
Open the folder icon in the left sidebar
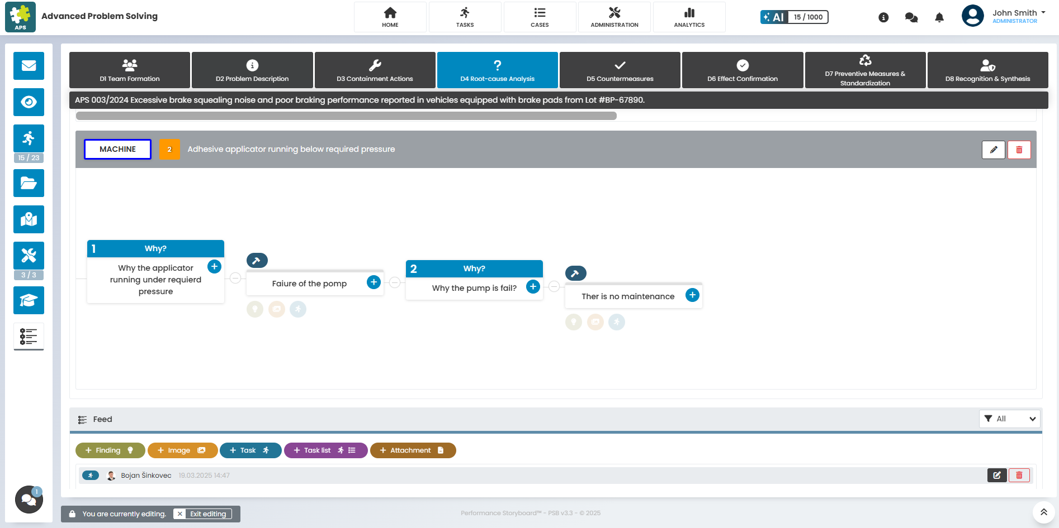[29, 183]
